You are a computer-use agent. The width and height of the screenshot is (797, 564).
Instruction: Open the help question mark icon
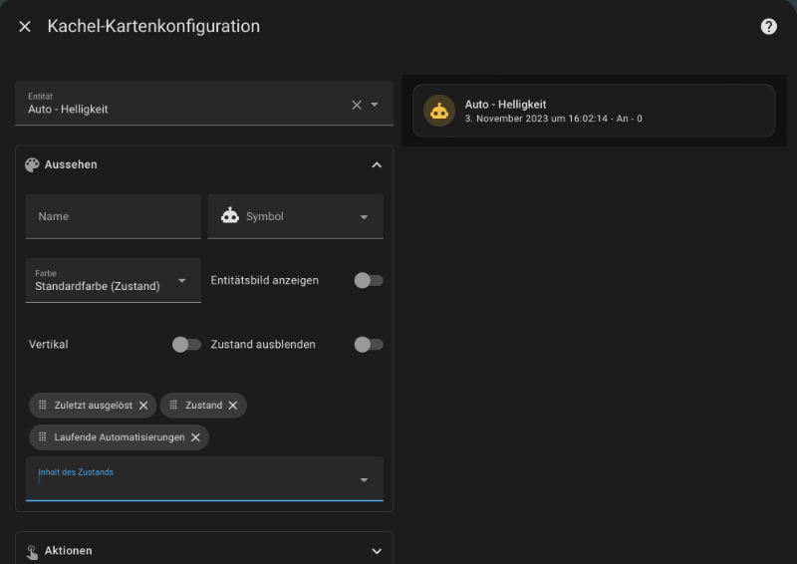(769, 27)
